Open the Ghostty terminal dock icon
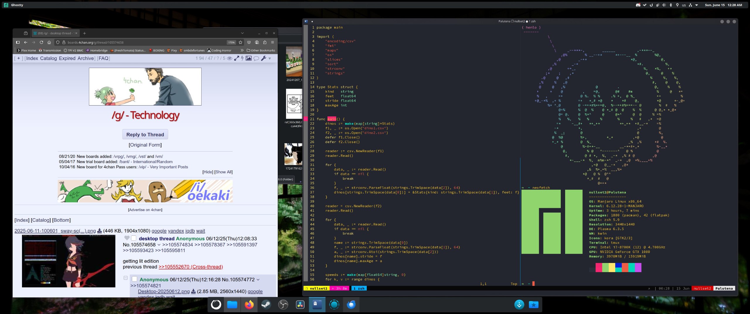This screenshot has width=750, height=314. 317,305
